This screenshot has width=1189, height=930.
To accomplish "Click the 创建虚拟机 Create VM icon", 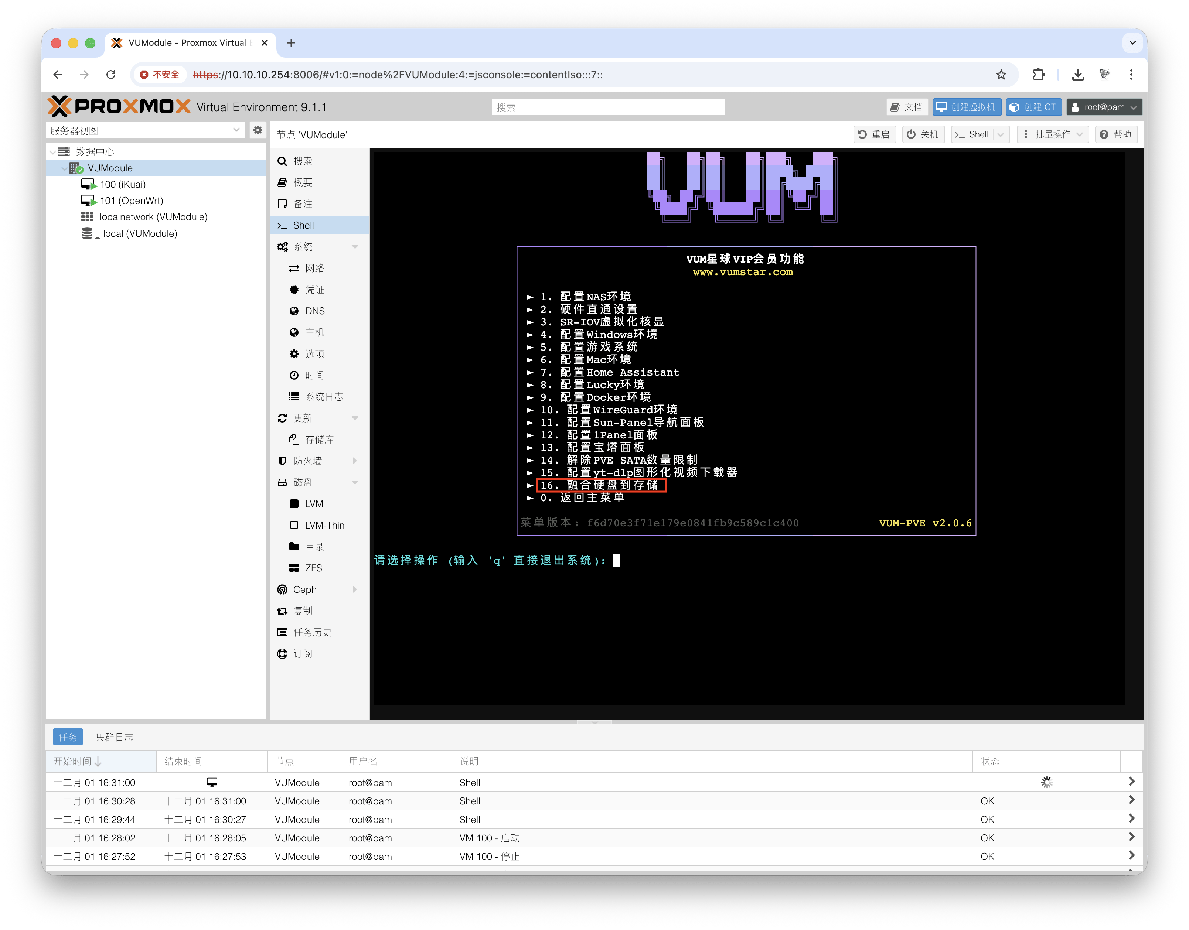I will coord(967,107).
